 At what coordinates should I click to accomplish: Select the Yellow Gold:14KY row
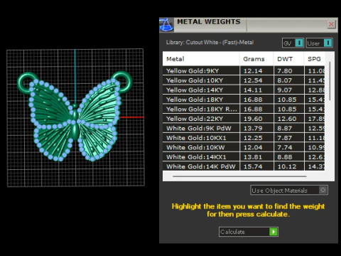point(244,90)
